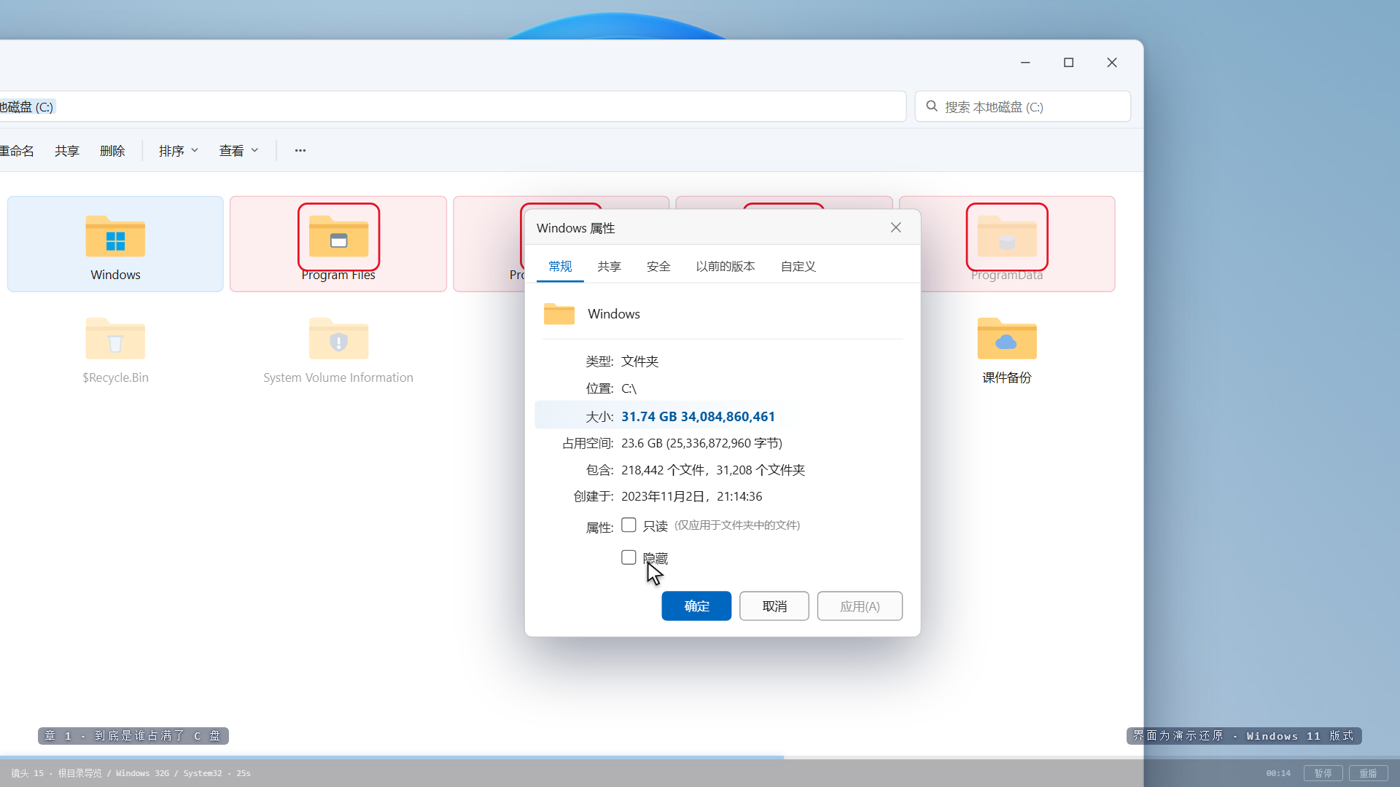Click 重命名 in the Explorer toolbar

click(17, 150)
